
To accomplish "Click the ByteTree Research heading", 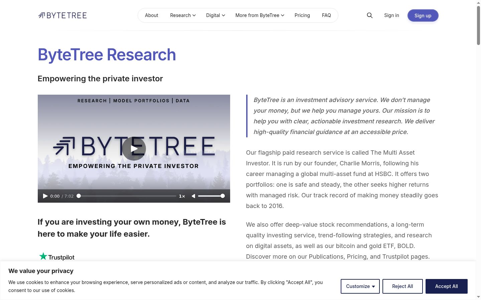I will [107, 55].
